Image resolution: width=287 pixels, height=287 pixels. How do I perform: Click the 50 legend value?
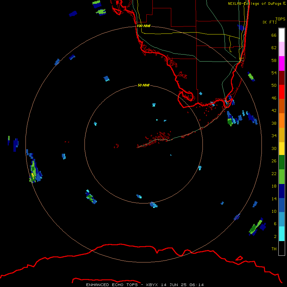click(x=274, y=85)
